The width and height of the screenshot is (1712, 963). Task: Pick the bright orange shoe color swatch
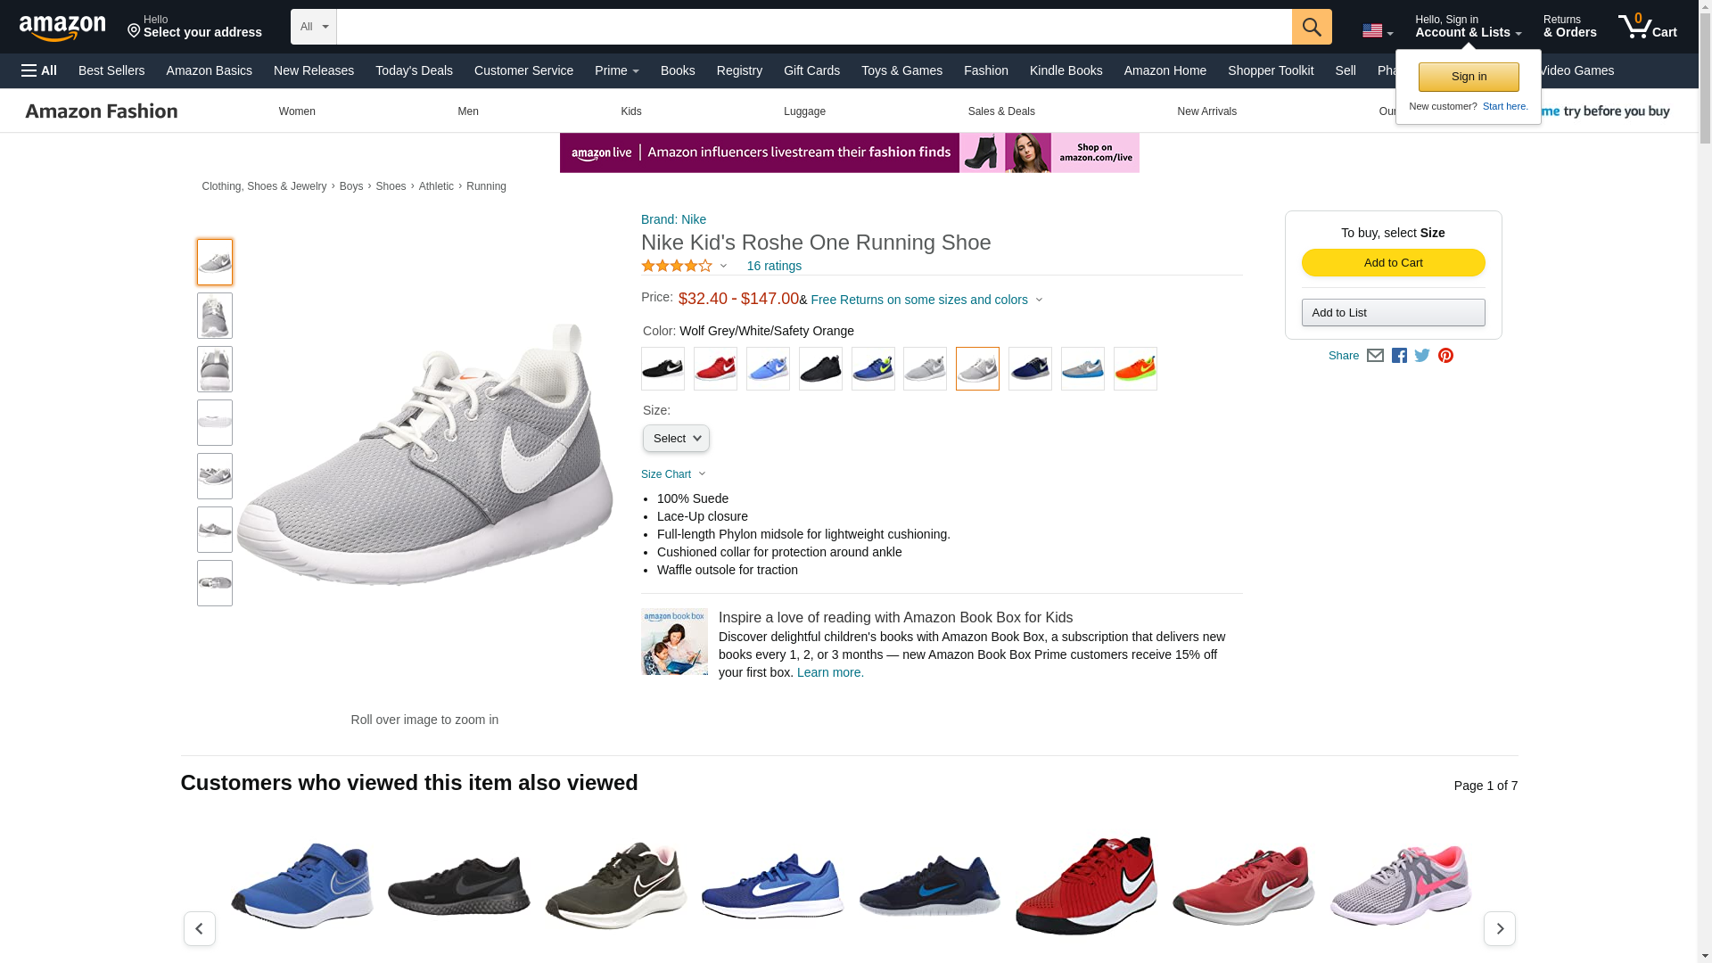tap(1134, 368)
